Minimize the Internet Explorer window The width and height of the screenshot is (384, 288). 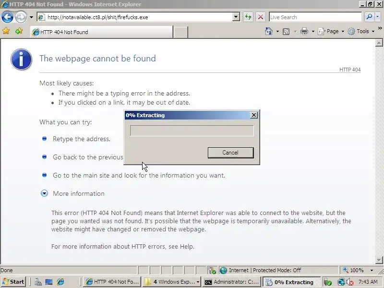tap(363, 4)
